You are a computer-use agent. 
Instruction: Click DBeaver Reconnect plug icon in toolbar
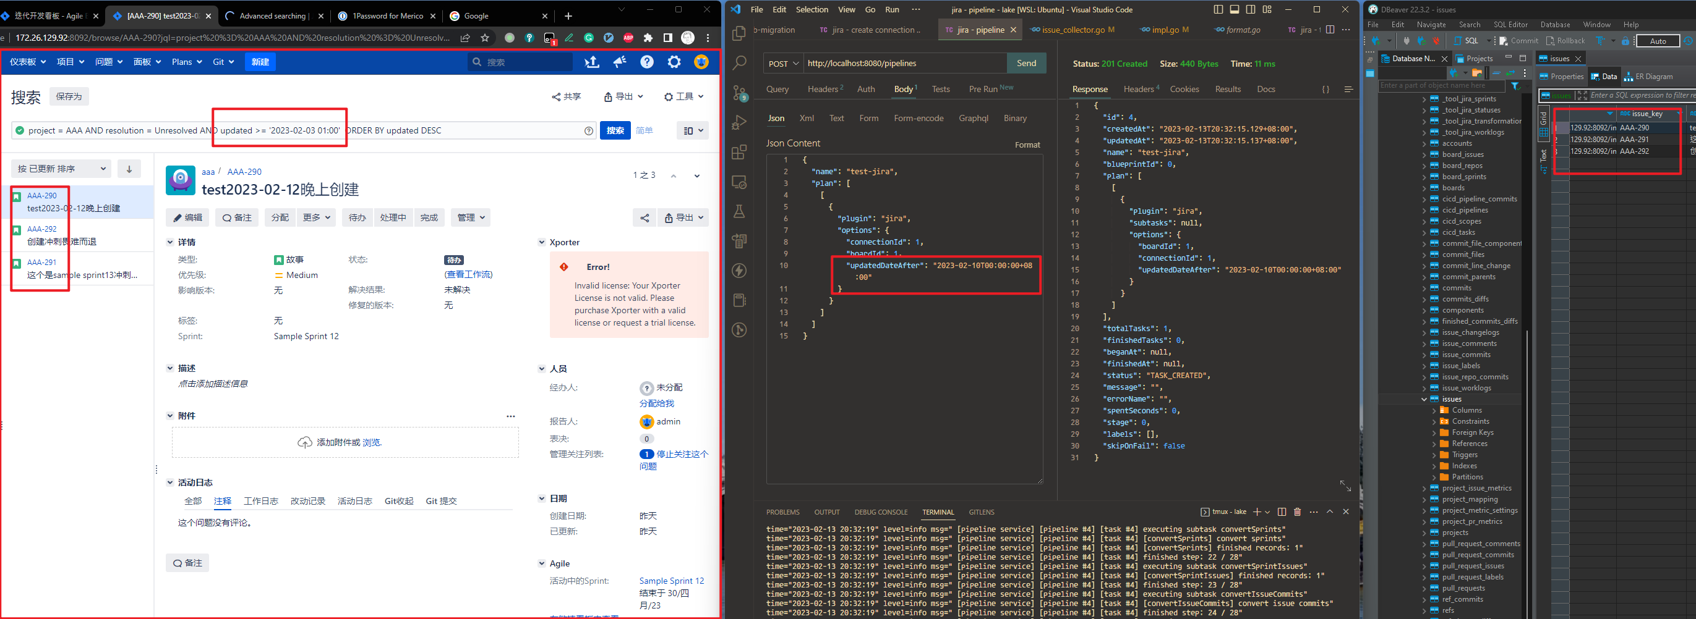point(1421,41)
